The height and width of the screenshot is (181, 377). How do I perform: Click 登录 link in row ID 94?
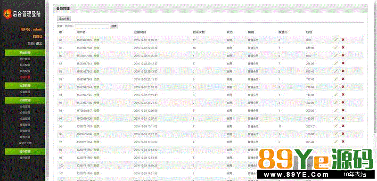click(97, 118)
